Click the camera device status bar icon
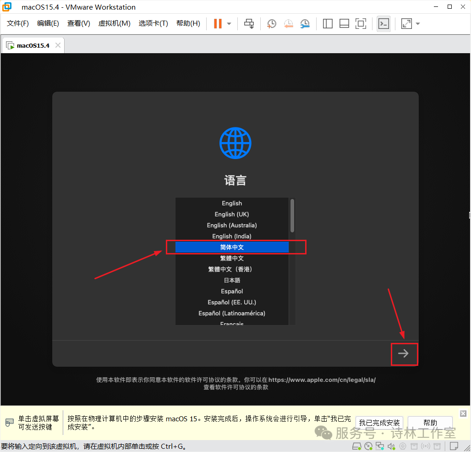This screenshot has width=471, height=452. point(403,446)
